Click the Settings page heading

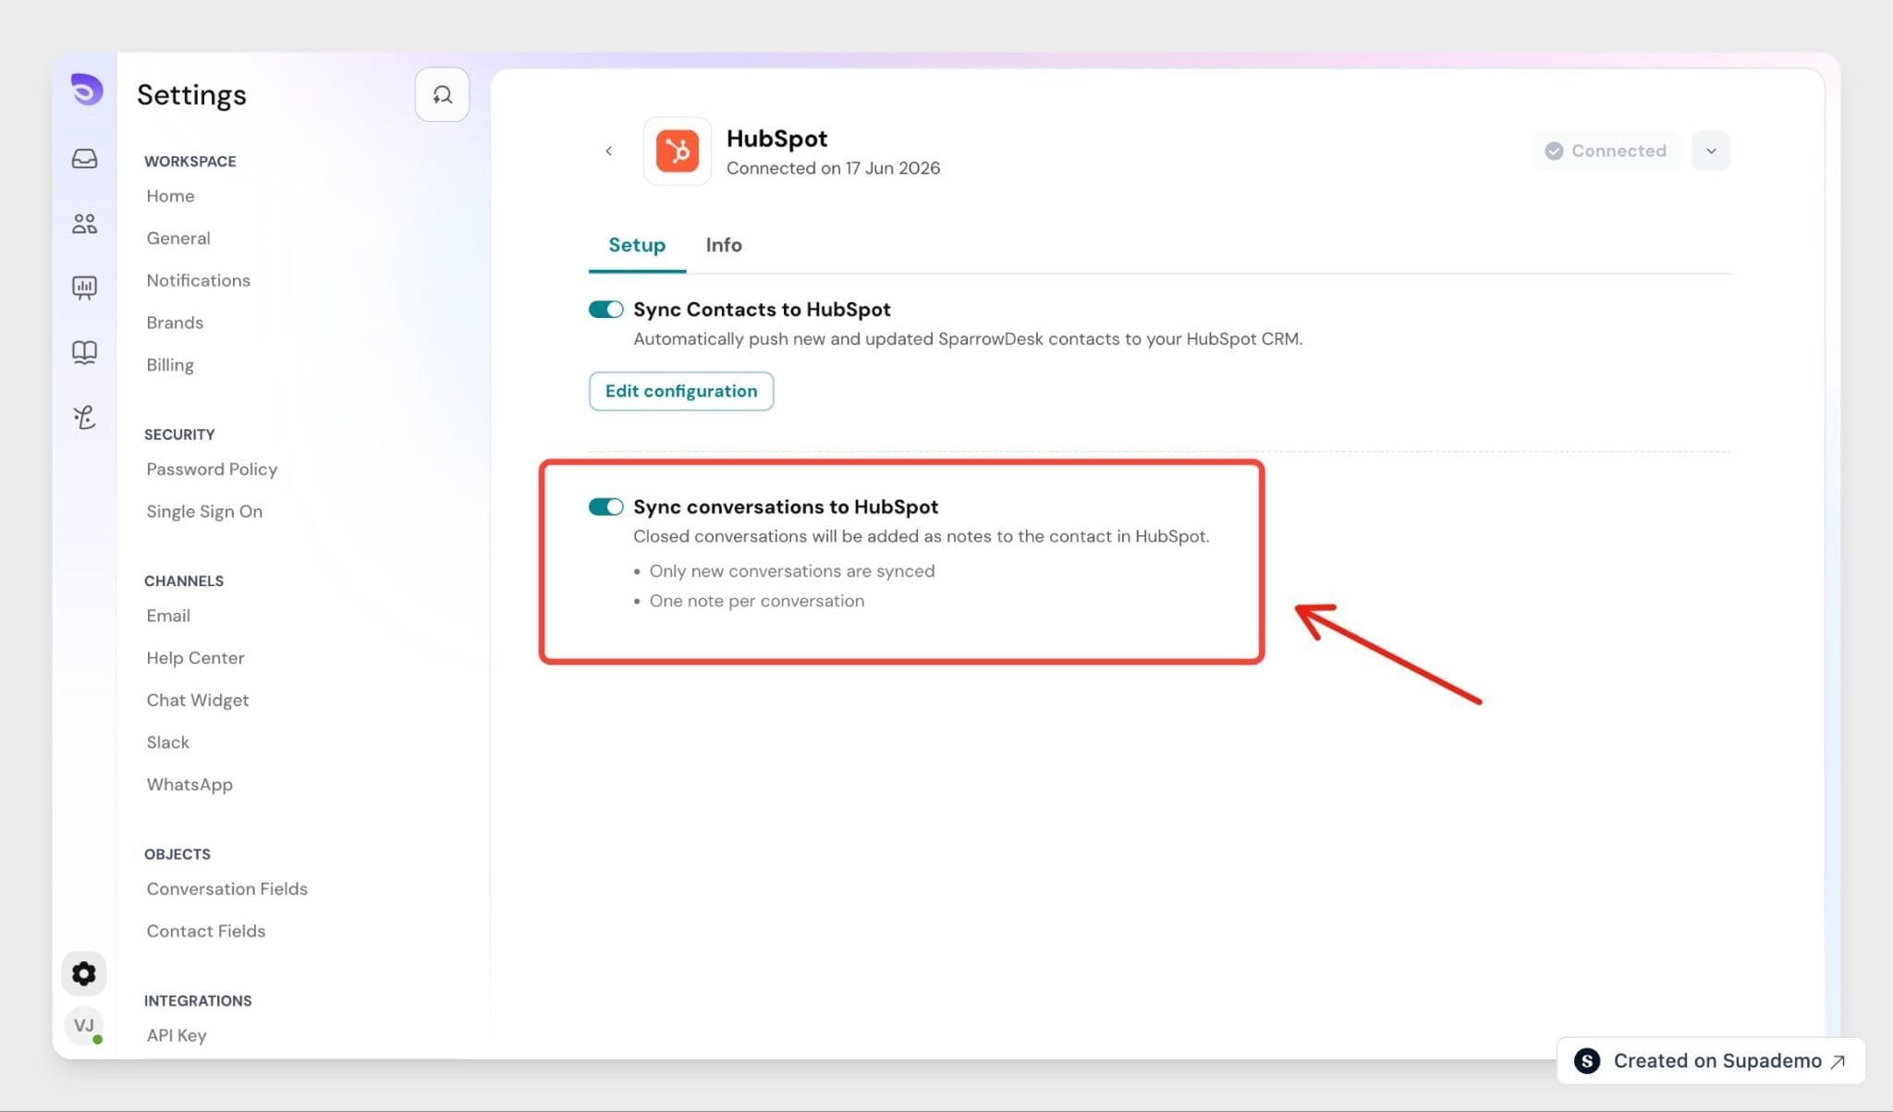[191, 94]
